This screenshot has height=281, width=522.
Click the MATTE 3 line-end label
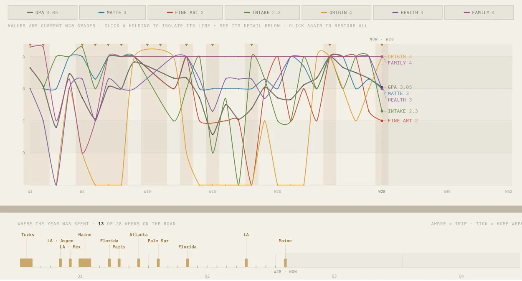tap(398, 93)
